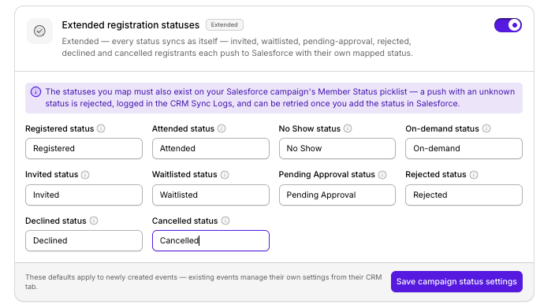The height and width of the screenshot is (308, 555).
Task: Click the Extended badge label
Action: coord(225,24)
